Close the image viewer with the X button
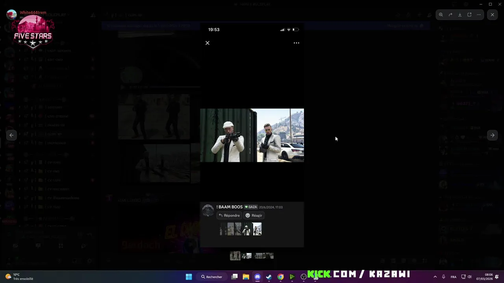Viewport: 504px width, 283px height. tap(492, 15)
